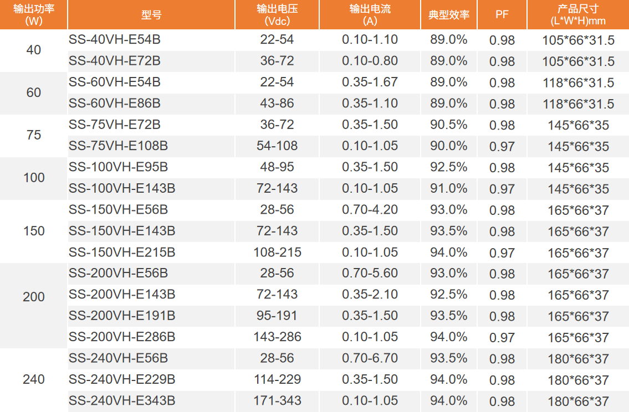Select the SS-150VH-E215B model entry
Screen dimensions: 629x412
tap(122, 253)
